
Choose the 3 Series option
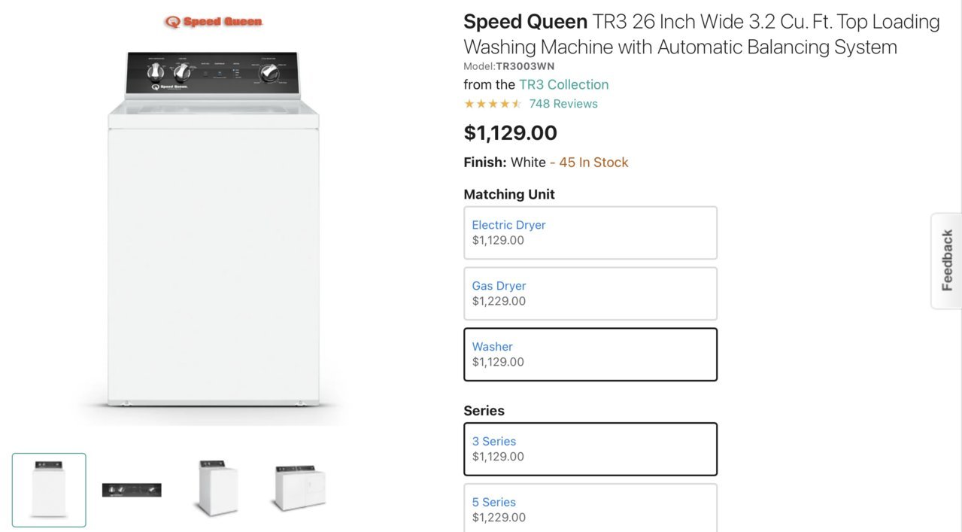coord(590,449)
